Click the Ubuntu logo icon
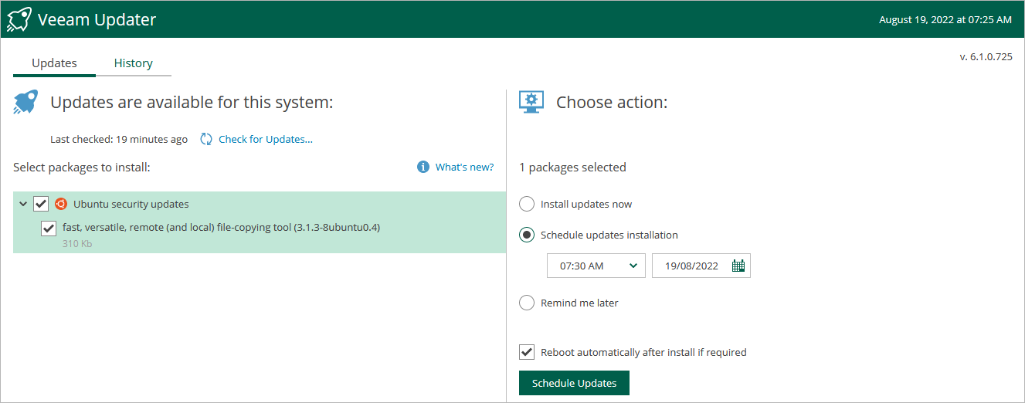1025x403 pixels. click(61, 204)
